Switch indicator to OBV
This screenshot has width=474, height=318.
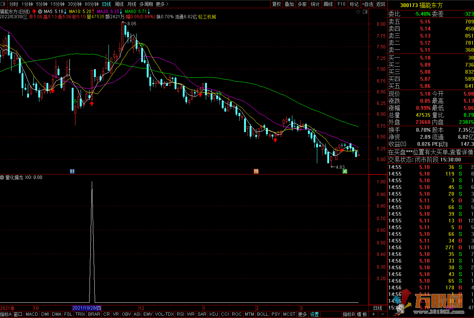(x=126, y=314)
